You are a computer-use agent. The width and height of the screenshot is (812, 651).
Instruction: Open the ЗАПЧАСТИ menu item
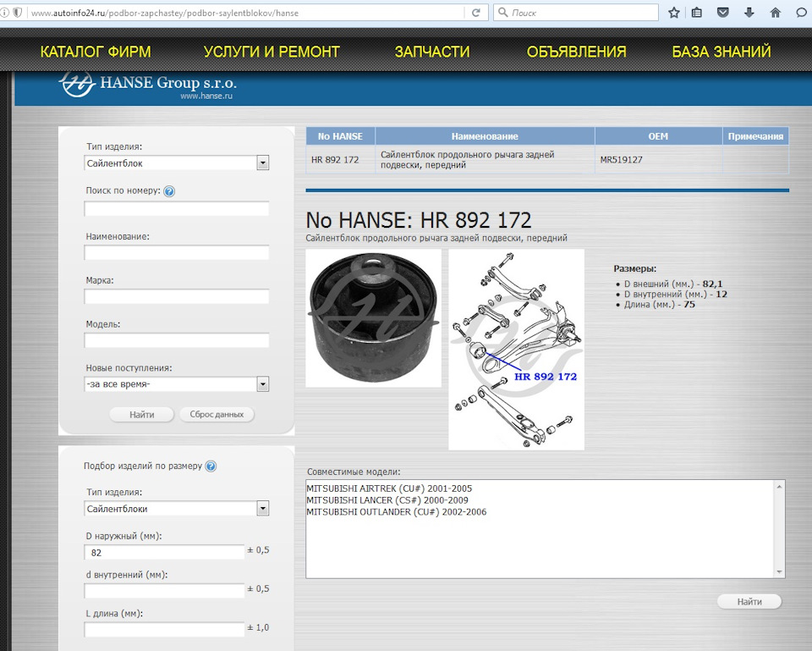[x=431, y=52]
